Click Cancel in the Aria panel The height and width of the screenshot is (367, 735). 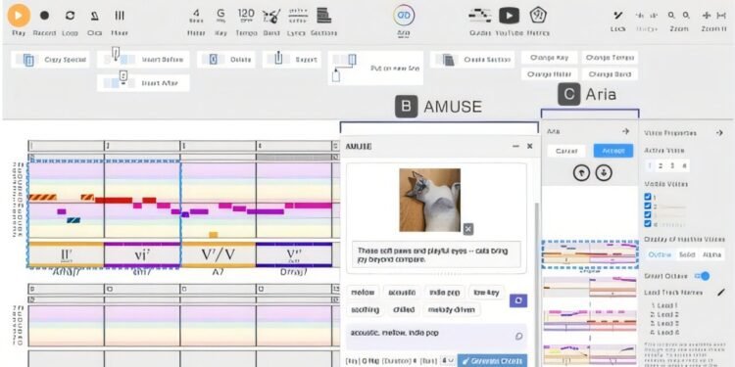(566, 151)
